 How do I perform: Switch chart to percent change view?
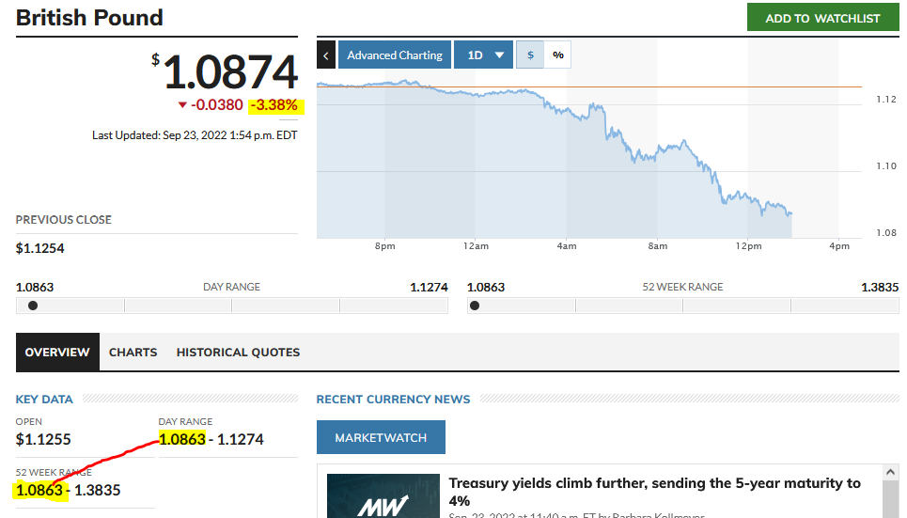[558, 55]
